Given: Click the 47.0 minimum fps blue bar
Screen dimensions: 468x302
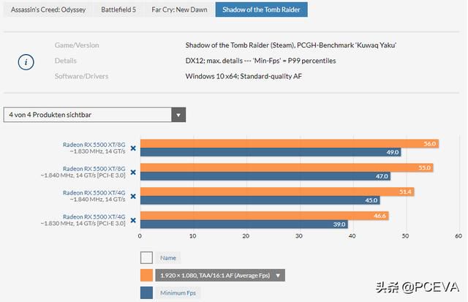Looking at the screenshot, I should 265,176.
